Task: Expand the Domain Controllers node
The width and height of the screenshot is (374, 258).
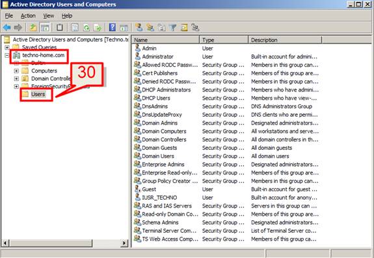Action: [x=16, y=78]
